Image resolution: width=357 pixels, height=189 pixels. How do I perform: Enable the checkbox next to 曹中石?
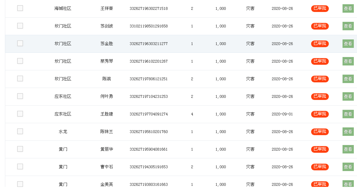pyautogui.click(x=20, y=166)
